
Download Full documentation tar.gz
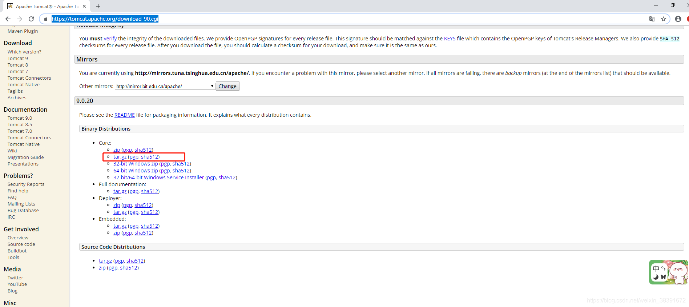pos(120,191)
